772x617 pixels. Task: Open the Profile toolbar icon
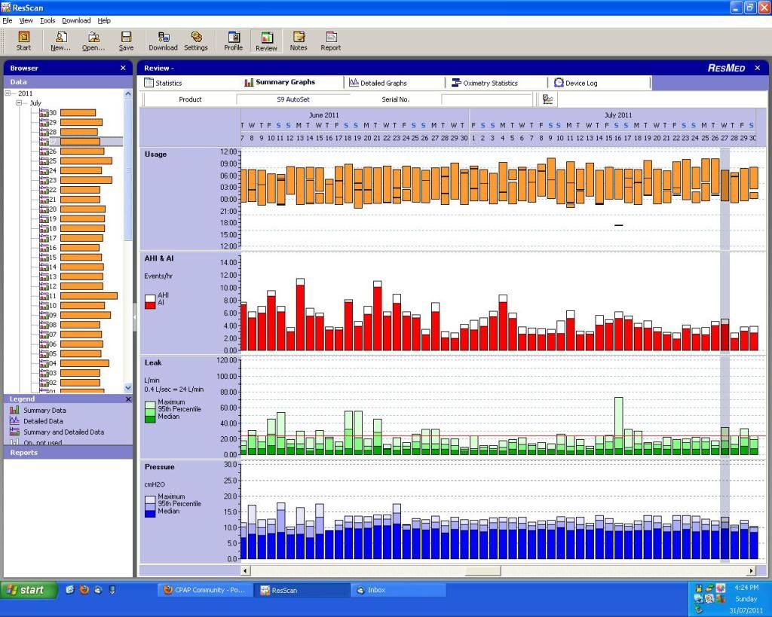[x=234, y=41]
